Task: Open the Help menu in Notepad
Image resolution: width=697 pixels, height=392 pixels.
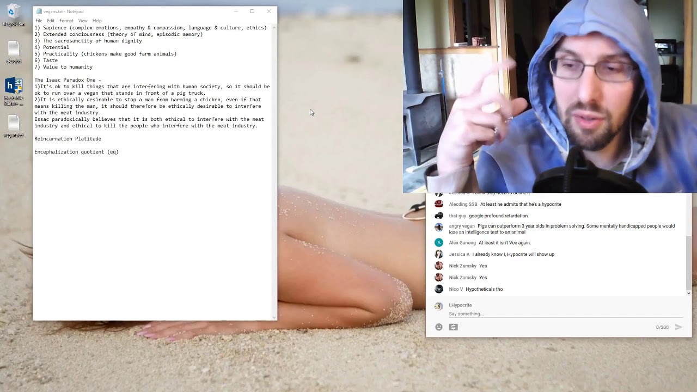Action: point(97,21)
